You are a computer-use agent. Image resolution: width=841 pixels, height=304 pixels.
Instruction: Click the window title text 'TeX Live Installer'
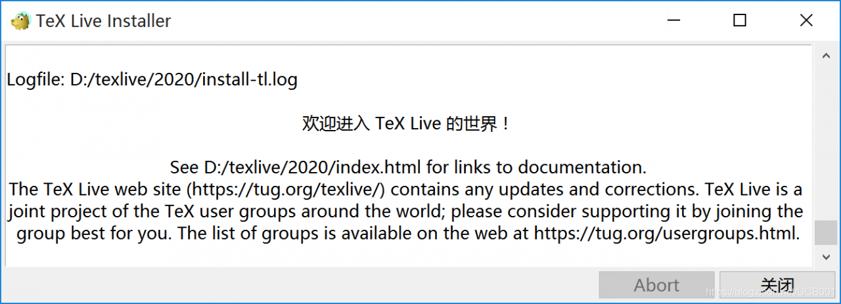103,21
